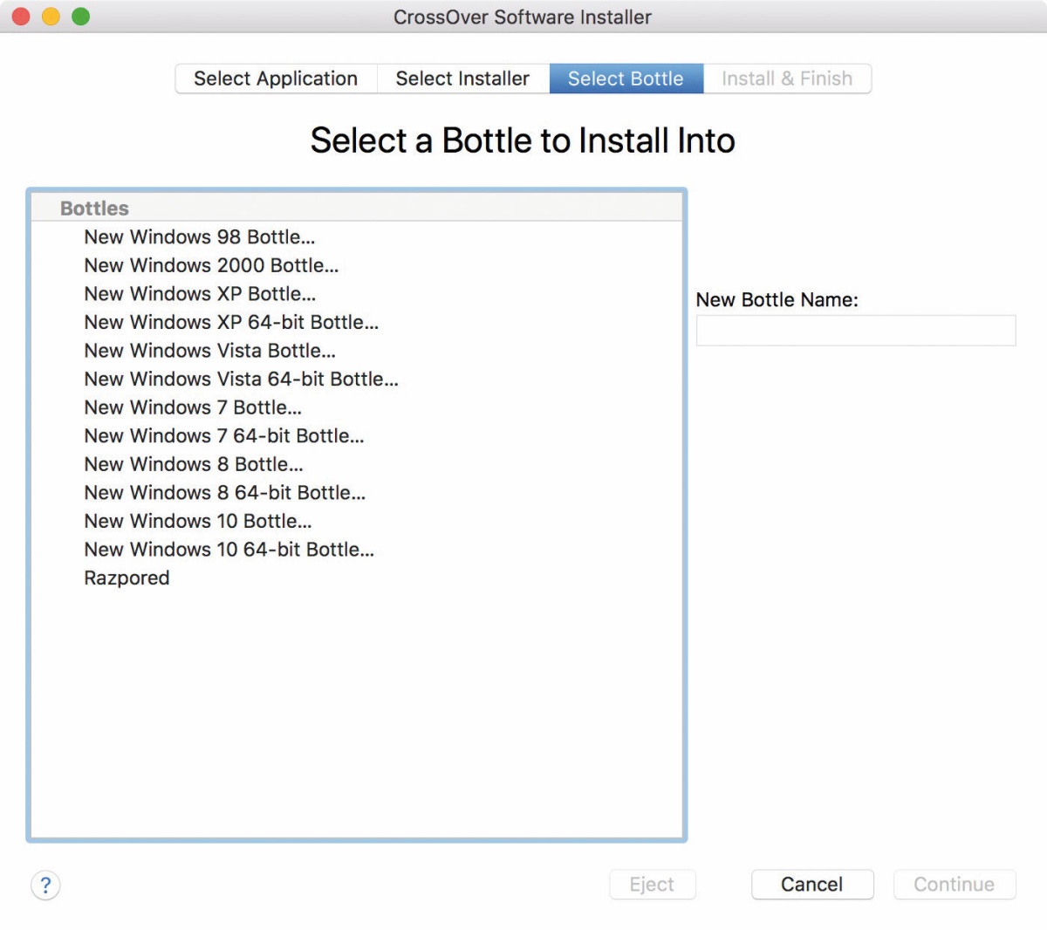Close the window with red button
This screenshot has width=1047, height=930.
(21, 17)
